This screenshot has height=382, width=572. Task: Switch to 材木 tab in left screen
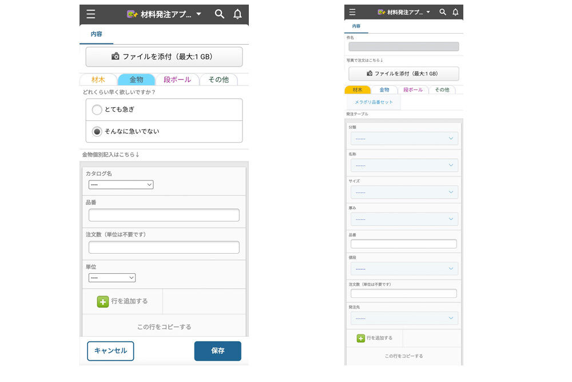click(x=98, y=80)
